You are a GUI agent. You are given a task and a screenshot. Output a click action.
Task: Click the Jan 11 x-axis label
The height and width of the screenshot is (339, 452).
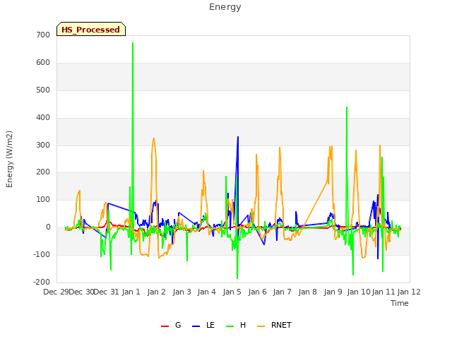tap(383, 292)
